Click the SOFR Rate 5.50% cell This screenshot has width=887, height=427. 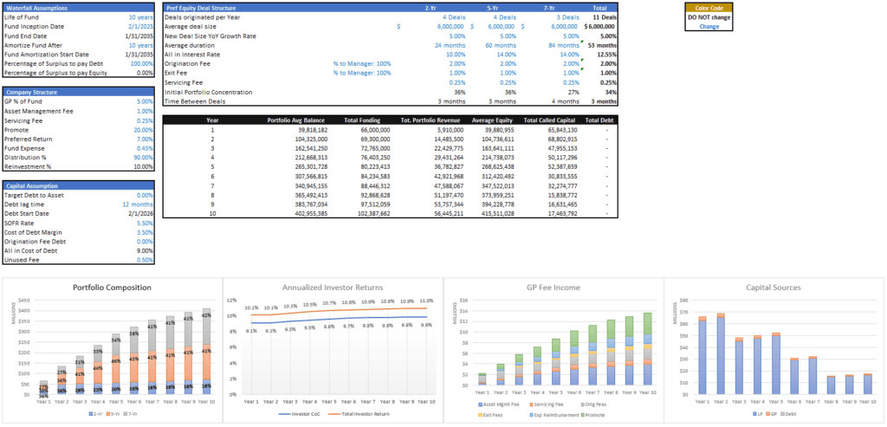pos(145,223)
